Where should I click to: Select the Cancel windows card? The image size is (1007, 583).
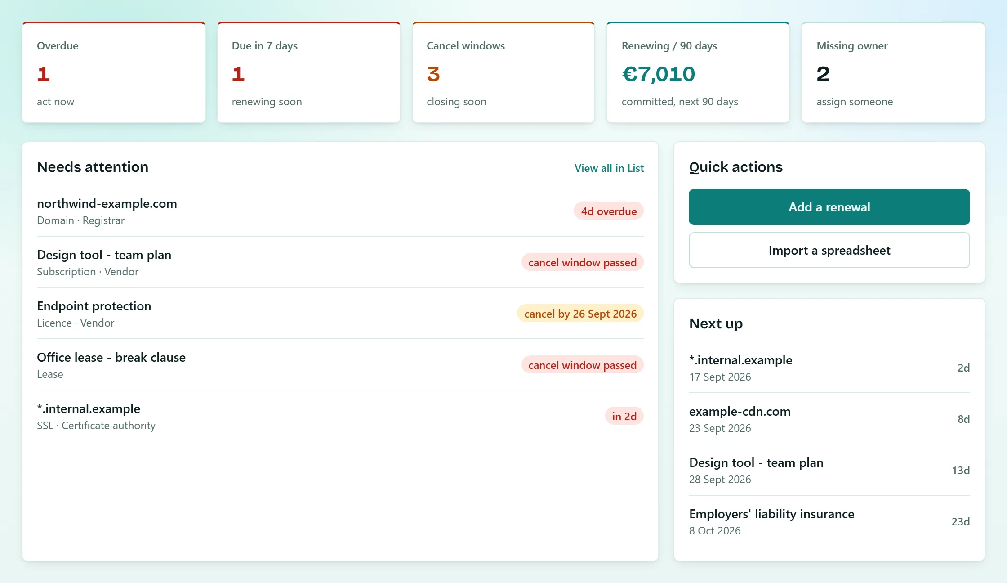(x=503, y=72)
